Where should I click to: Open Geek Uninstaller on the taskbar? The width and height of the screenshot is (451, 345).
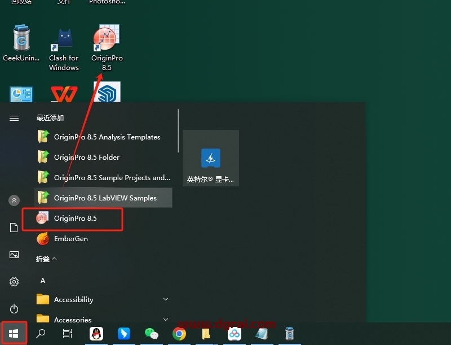(x=290, y=334)
